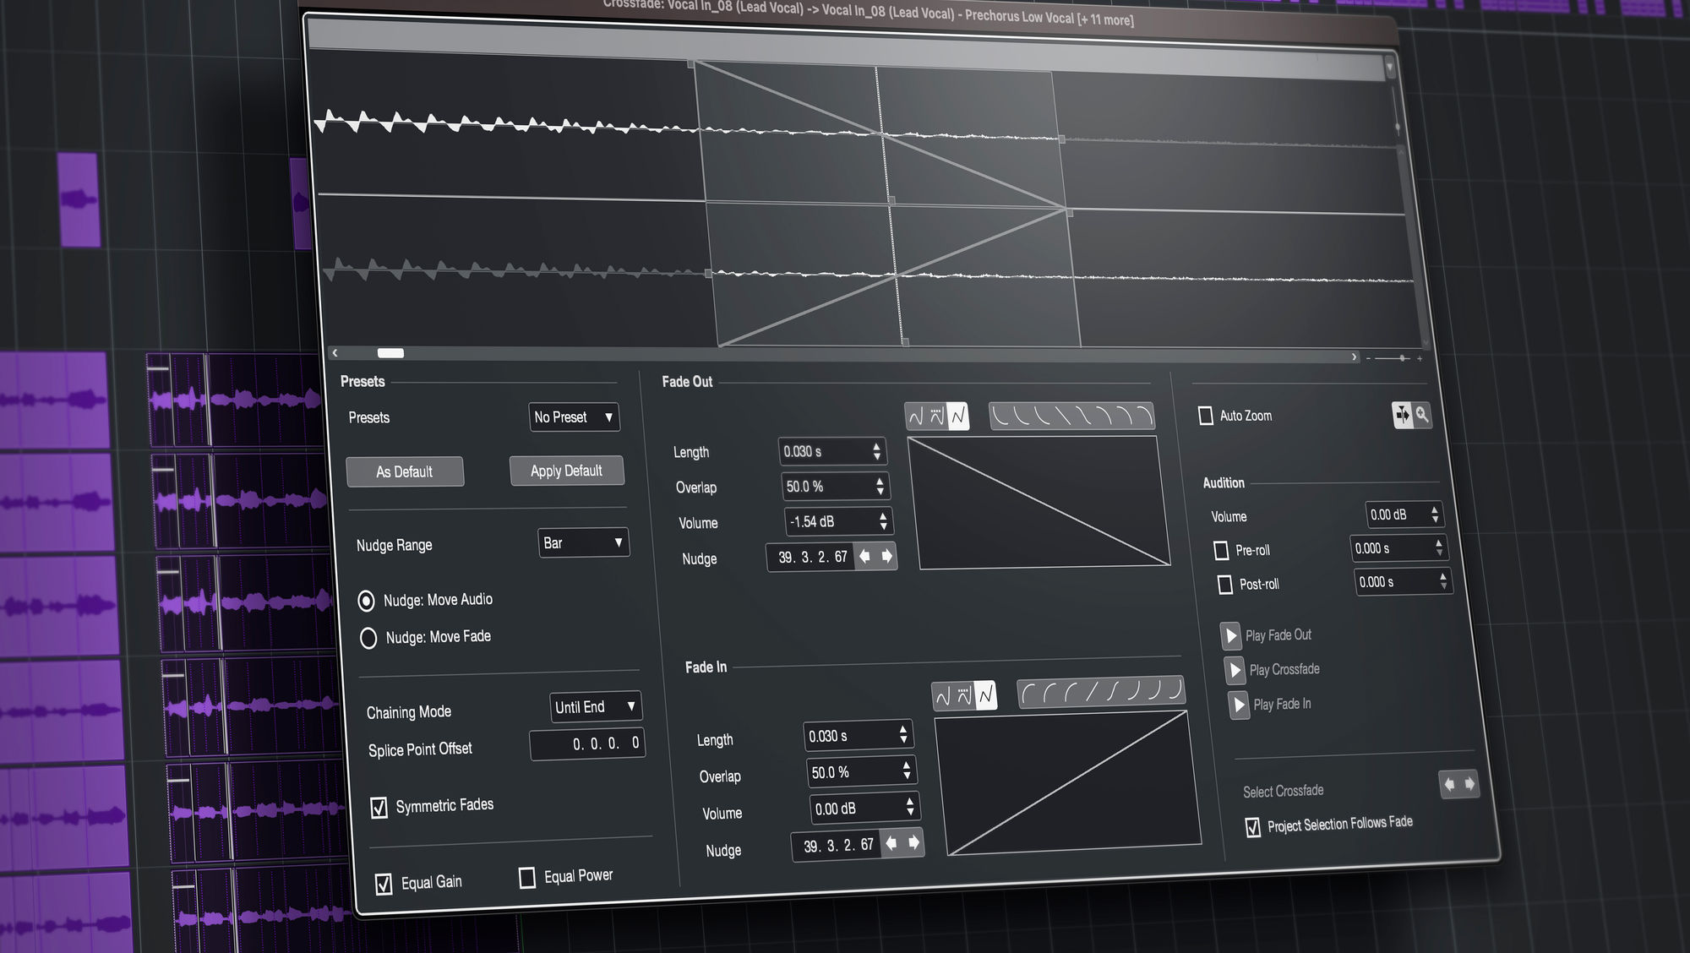This screenshot has height=953, width=1690.
Task: Select damped spline interpolation for Fade Out
Action: (x=937, y=417)
